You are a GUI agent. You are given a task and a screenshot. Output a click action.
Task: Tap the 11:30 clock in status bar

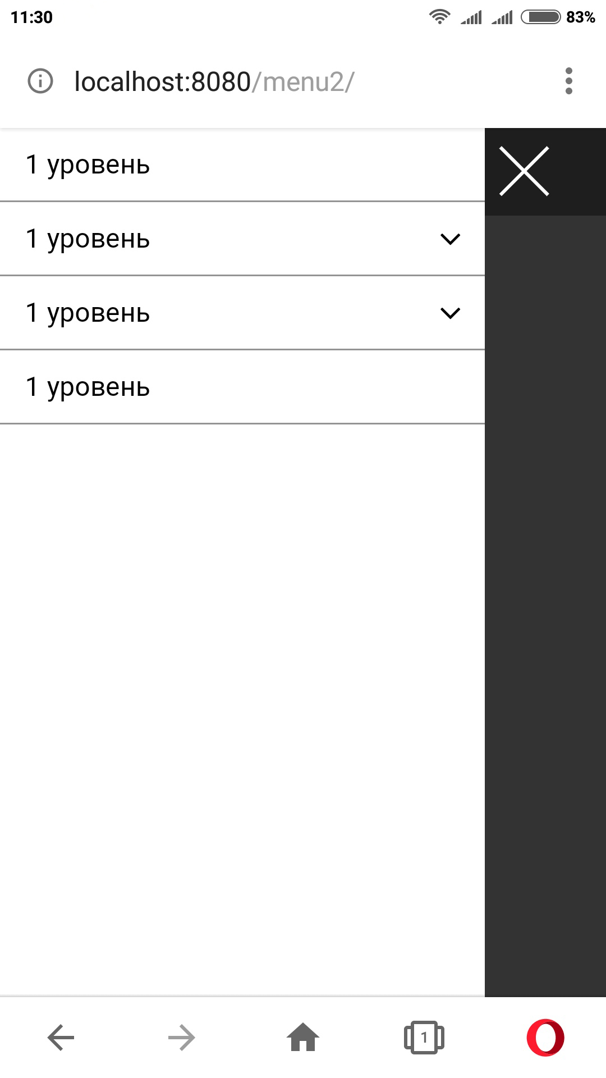(x=31, y=17)
